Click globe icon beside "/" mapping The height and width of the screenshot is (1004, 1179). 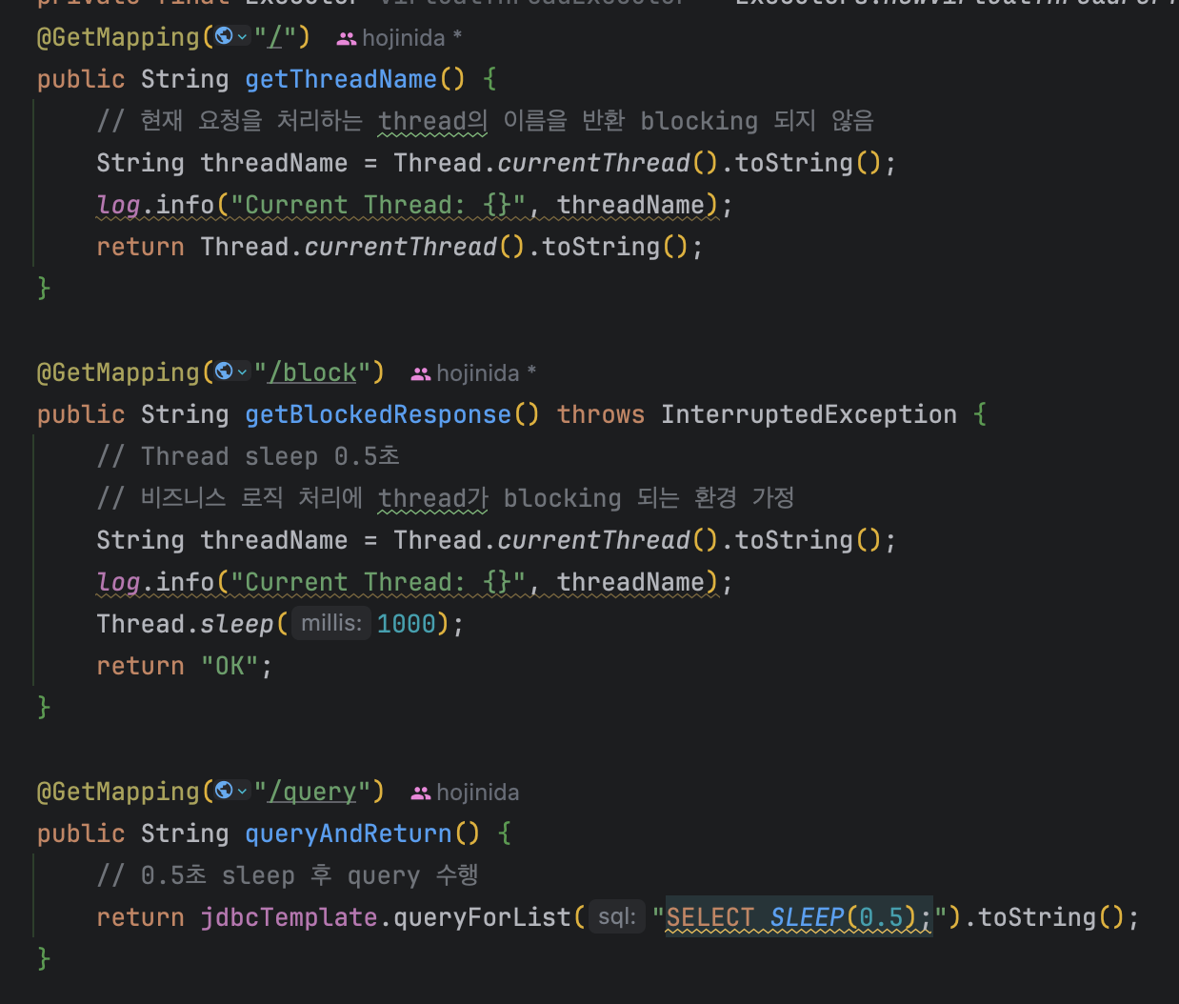pyautogui.click(x=224, y=36)
